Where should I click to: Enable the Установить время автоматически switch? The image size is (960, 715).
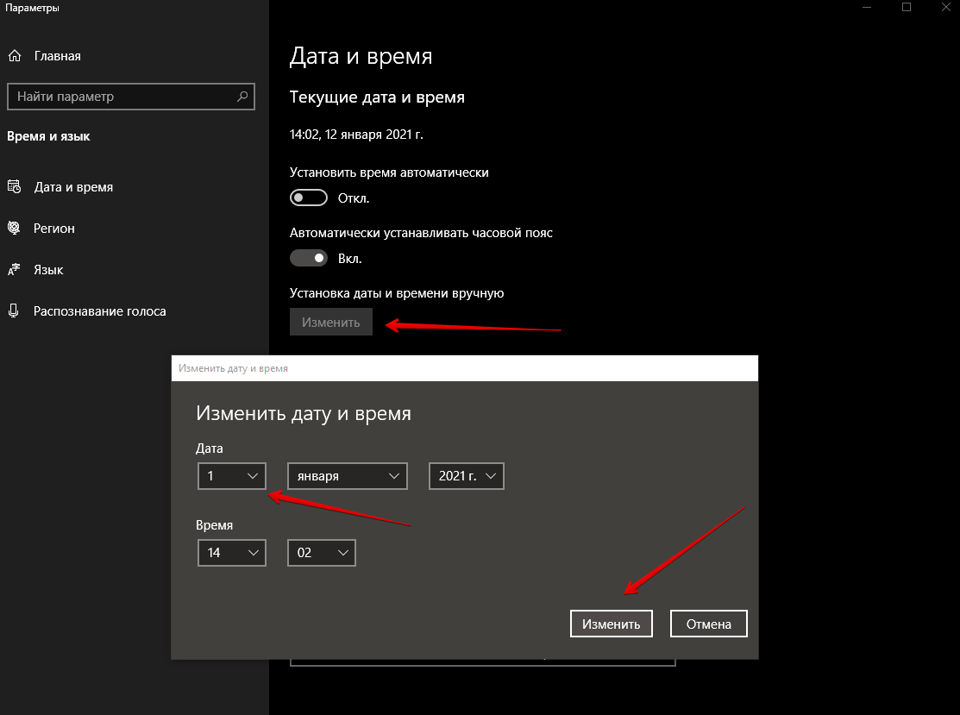(x=309, y=198)
